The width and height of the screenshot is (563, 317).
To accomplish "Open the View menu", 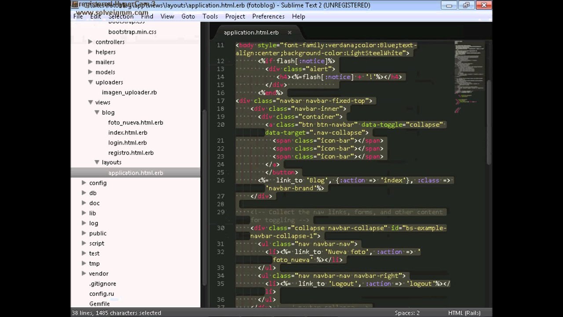I will (167, 16).
